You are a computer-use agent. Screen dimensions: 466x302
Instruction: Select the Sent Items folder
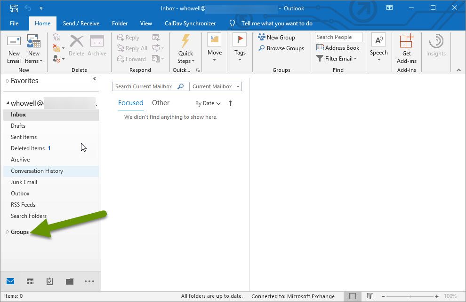pos(24,137)
